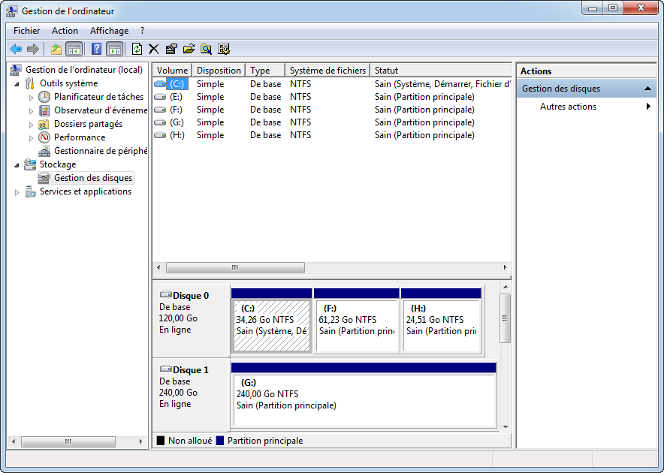Click the black X delete icon
The width and height of the screenshot is (664, 473).
pos(154,49)
